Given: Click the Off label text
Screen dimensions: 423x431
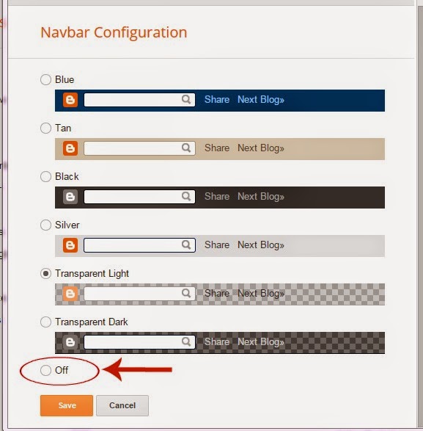Looking at the screenshot, I should 62,370.
